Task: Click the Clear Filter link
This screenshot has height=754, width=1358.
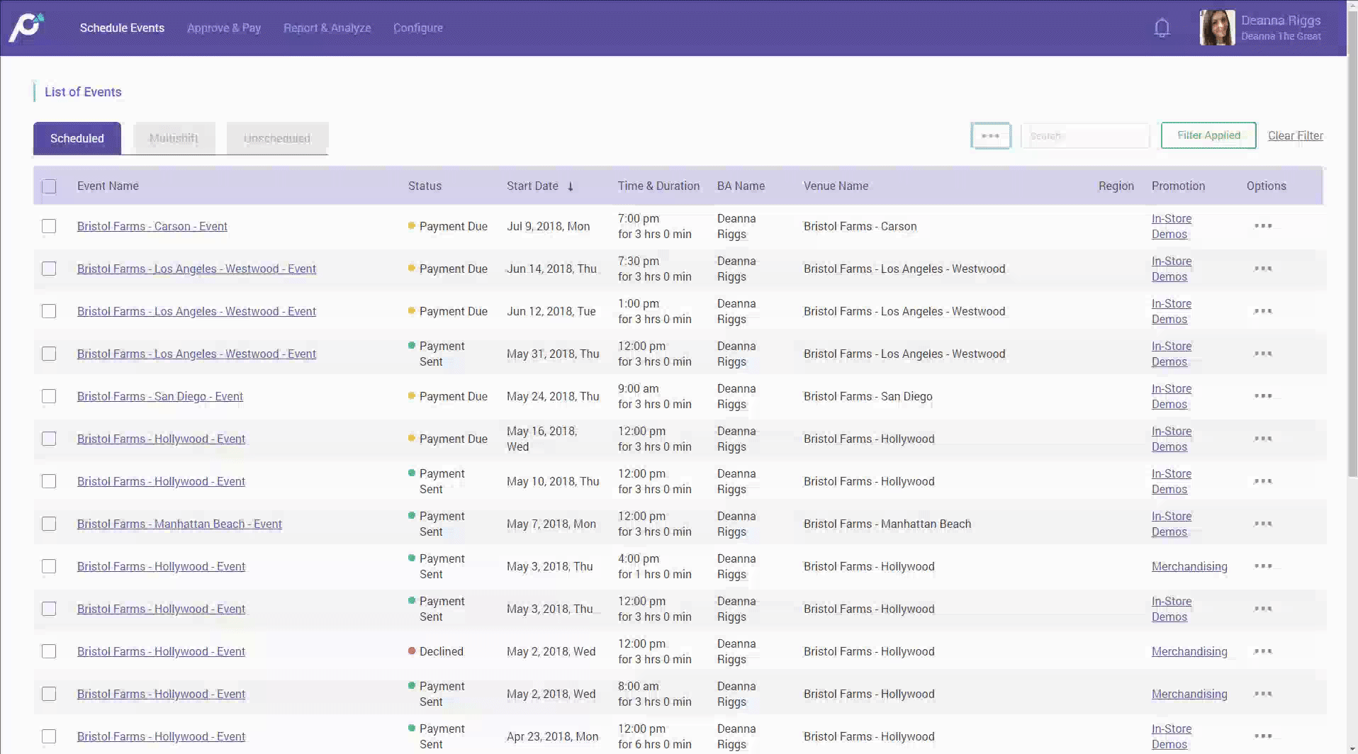Action: (x=1295, y=135)
